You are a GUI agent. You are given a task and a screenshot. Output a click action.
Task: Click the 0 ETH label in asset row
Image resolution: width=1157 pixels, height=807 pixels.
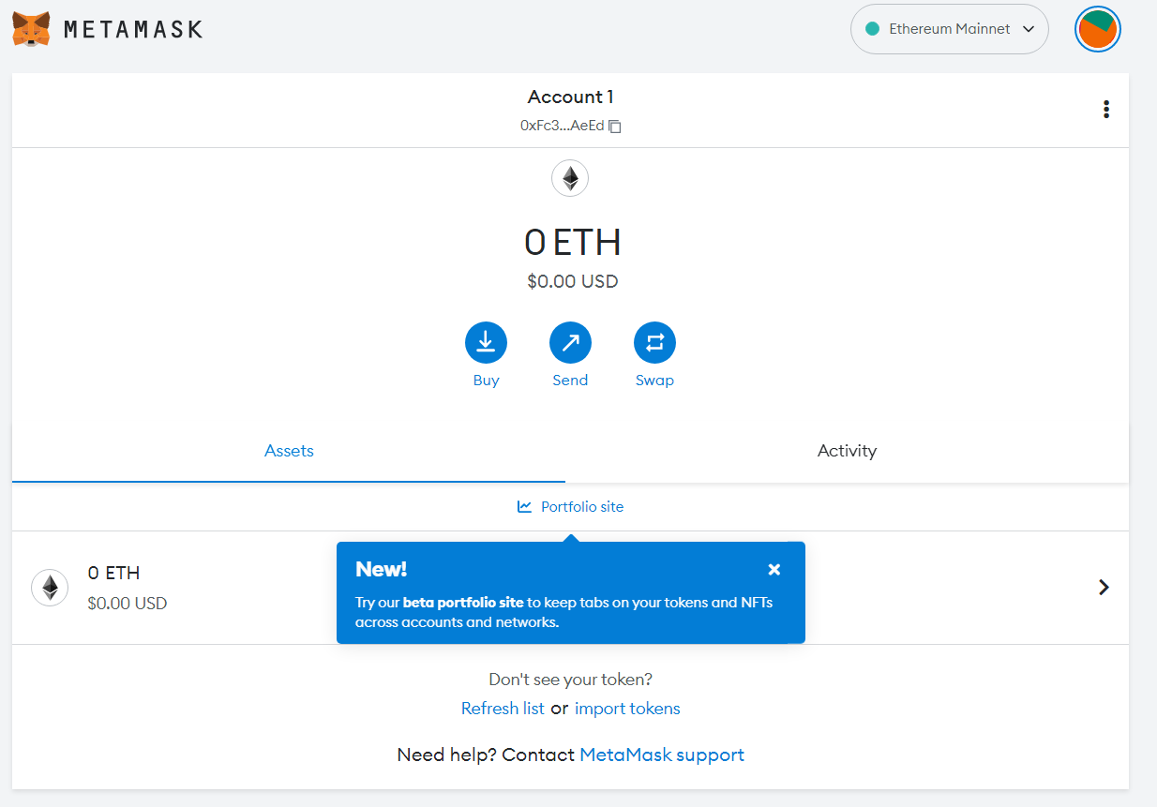coord(113,573)
